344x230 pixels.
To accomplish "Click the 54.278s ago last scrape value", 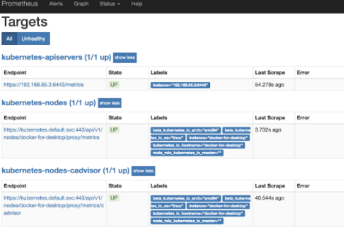I will coord(269,84).
